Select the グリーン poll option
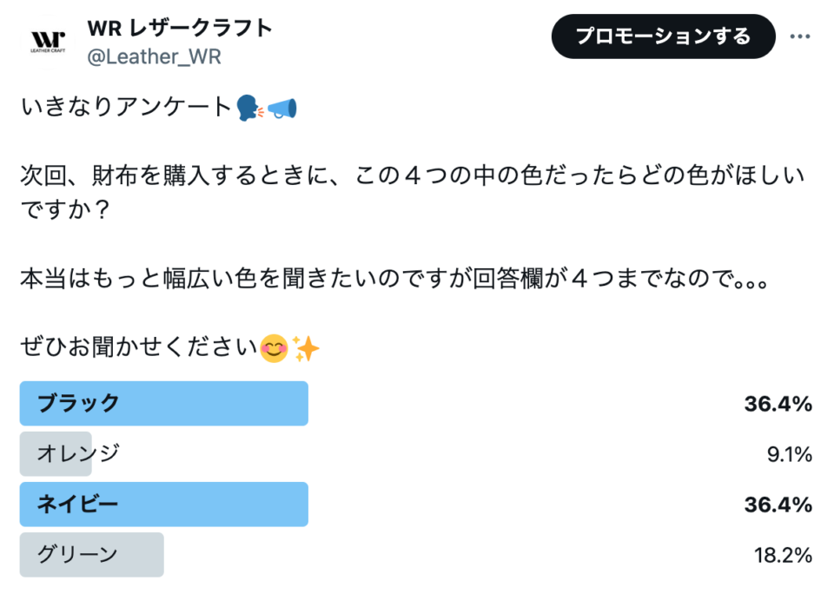This screenshot has width=834, height=594. (78, 554)
